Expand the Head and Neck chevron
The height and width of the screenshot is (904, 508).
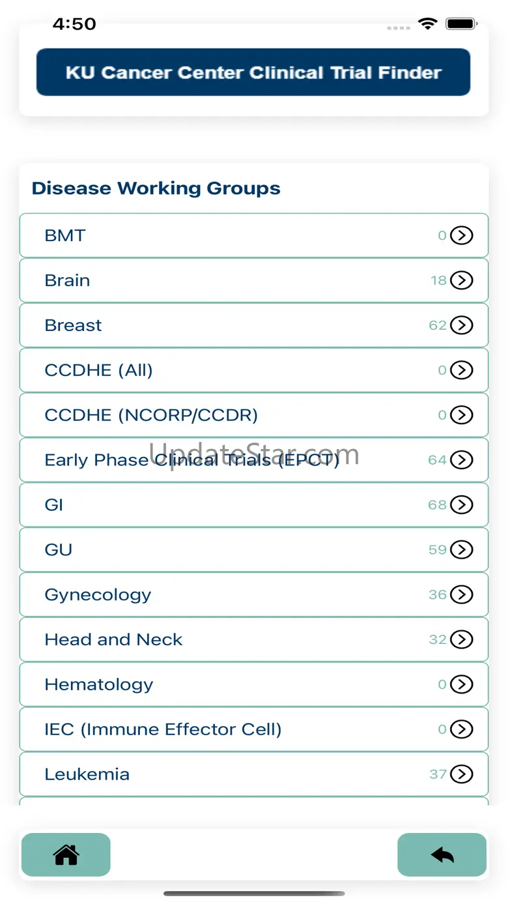coord(462,639)
